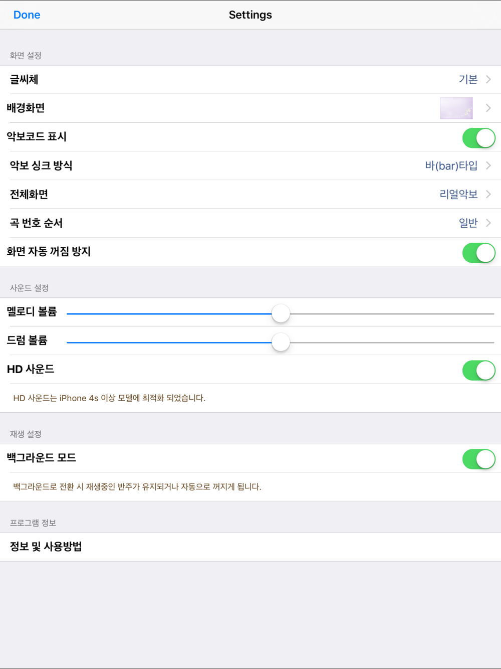The height and width of the screenshot is (669, 501).
Task: Toggle the 백그라운드 모드 switch
Action: 479,459
